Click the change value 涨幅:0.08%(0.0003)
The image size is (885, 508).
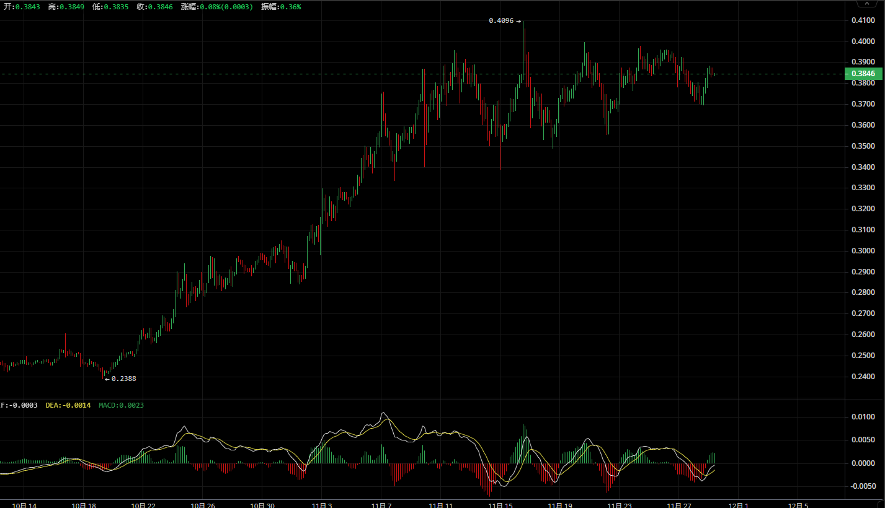[217, 7]
